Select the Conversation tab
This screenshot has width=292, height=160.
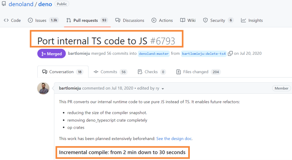click(x=61, y=72)
